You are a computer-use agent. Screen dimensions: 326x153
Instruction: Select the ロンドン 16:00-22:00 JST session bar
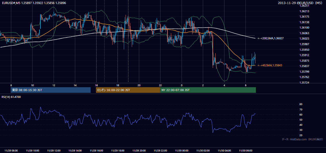pos(128,90)
